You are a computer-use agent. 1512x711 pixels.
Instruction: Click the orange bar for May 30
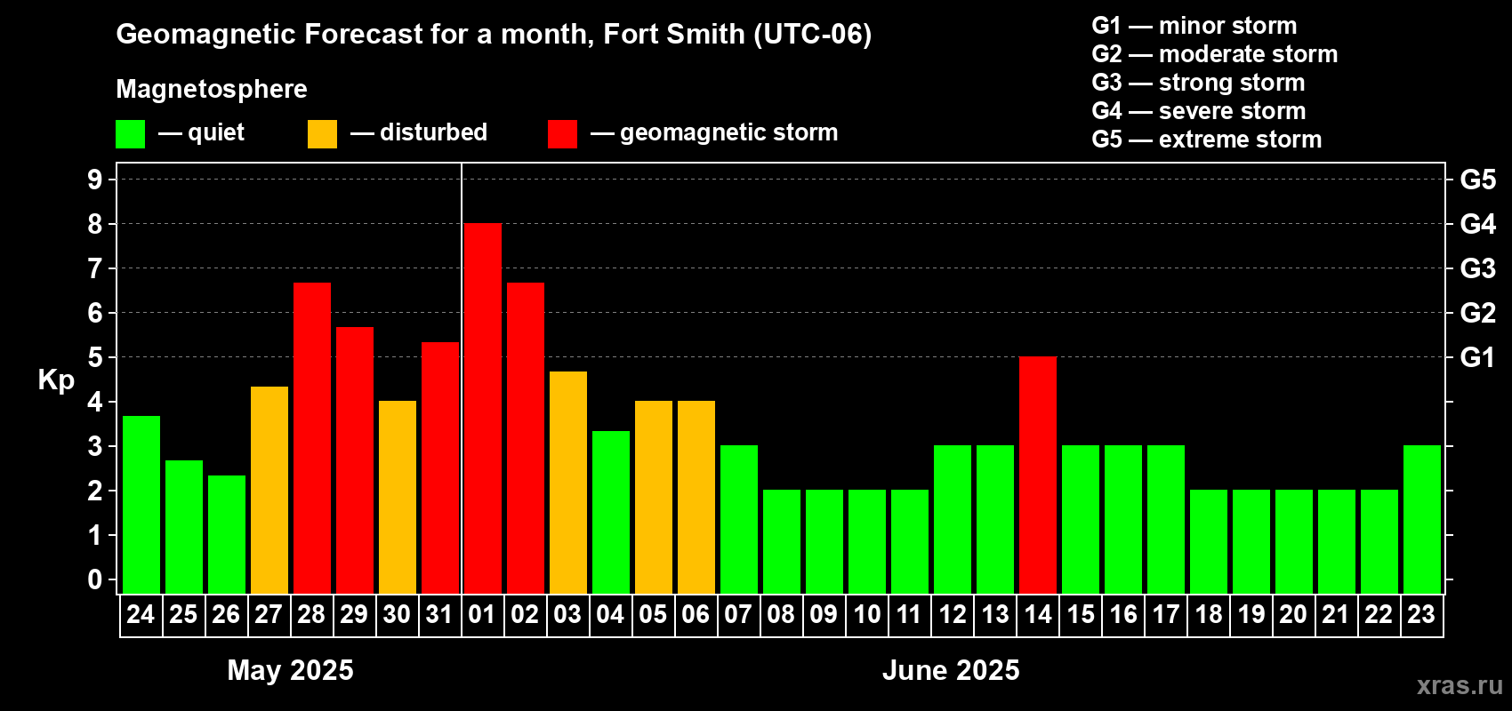point(398,497)
